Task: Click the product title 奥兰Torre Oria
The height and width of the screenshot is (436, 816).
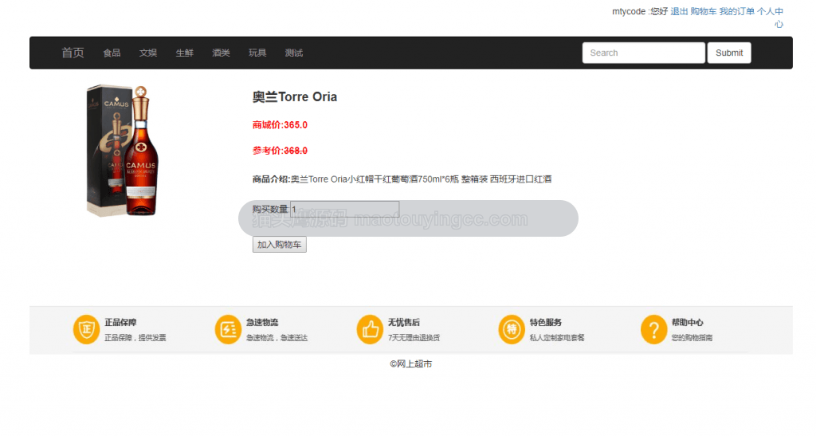Action: click(x=295, y=96)
